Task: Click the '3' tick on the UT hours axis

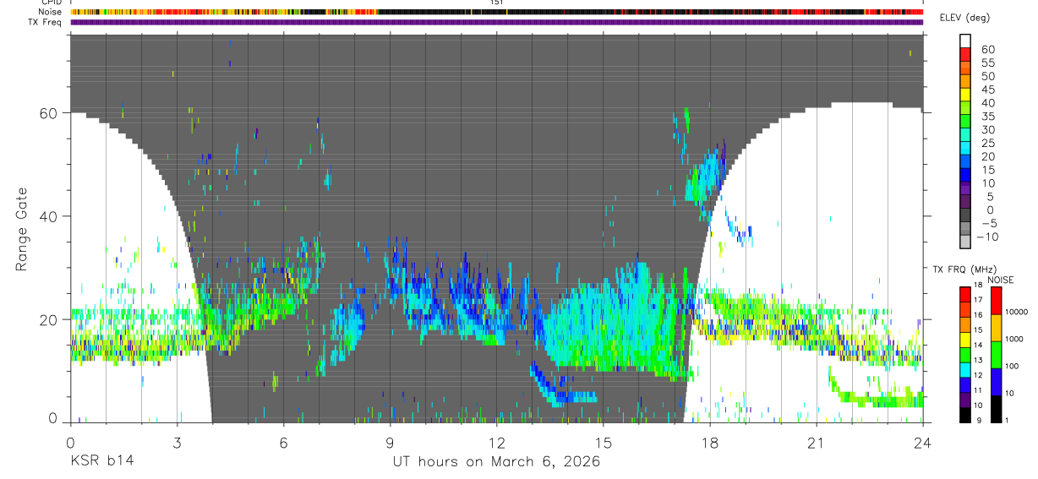Action: coord(177,442)
